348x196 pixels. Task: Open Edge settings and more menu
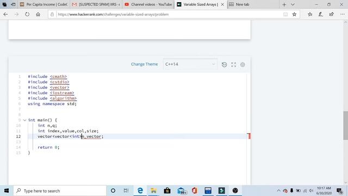click(x=343, y=14)
